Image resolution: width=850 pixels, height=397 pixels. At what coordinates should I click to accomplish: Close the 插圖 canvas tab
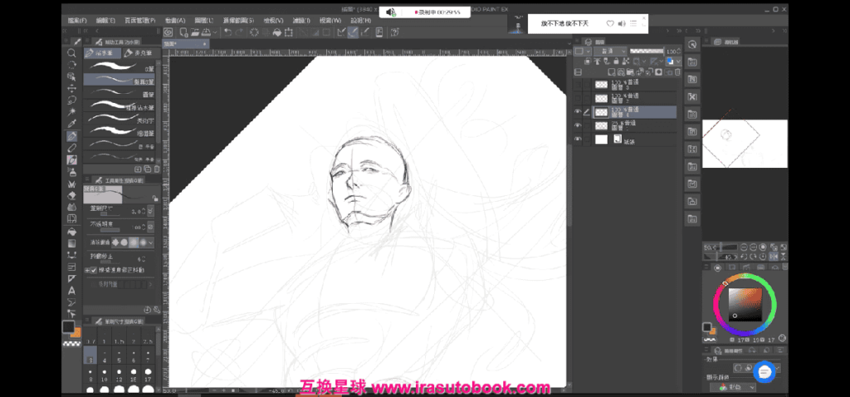[205, 43]
